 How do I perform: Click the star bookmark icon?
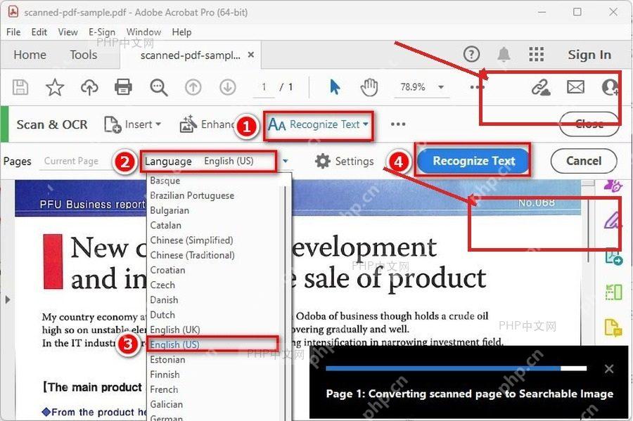coord(54,87)
